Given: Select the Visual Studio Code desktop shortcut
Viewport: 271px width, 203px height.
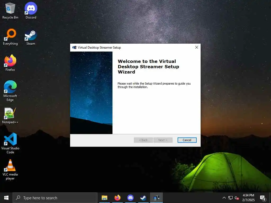Looking at the screenshot, I should tap(10, 143).
